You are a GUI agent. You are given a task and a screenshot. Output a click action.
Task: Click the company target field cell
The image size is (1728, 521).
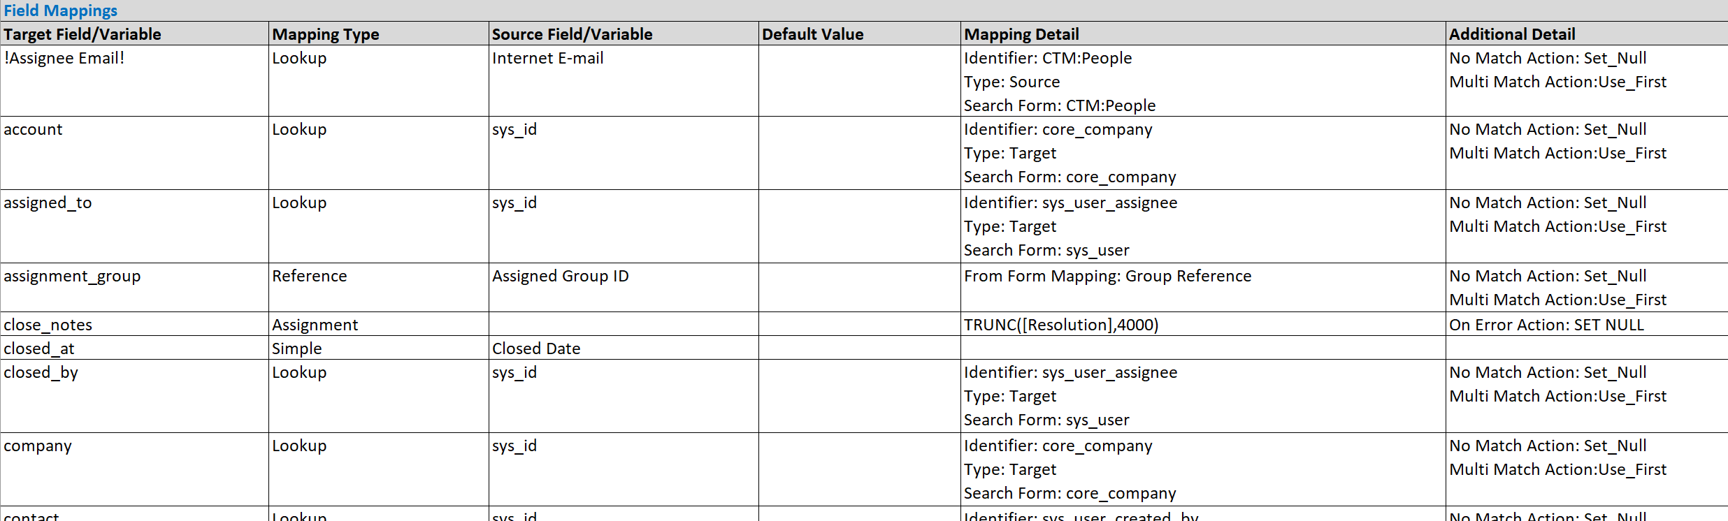coord(134,469)
